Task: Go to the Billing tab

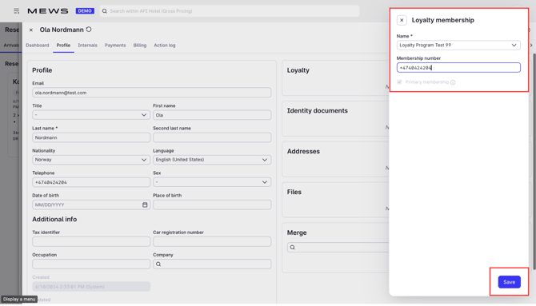Action: [140, 45]
